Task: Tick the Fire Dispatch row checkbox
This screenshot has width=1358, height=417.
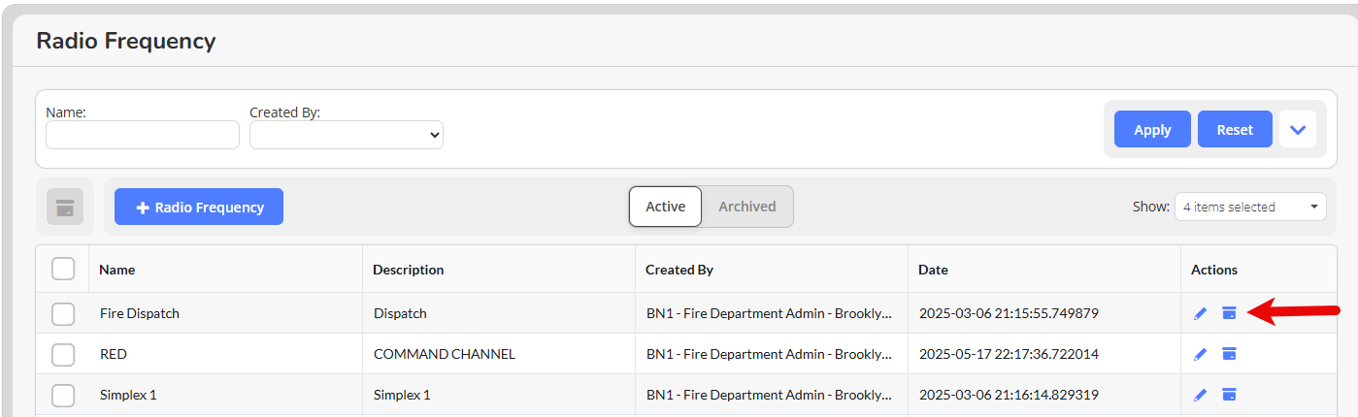Action: point(63,313)
